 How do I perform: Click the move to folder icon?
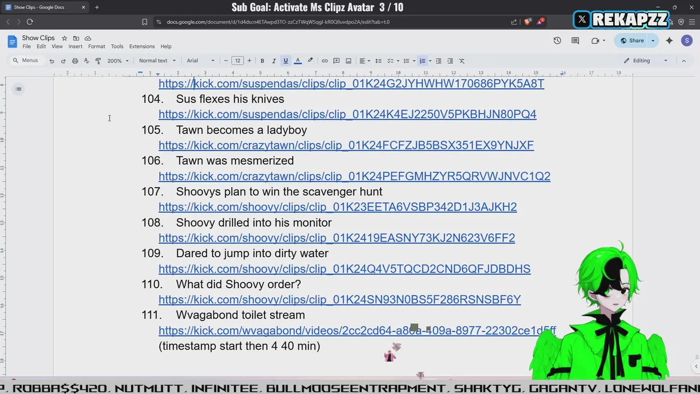click(76, 38)
